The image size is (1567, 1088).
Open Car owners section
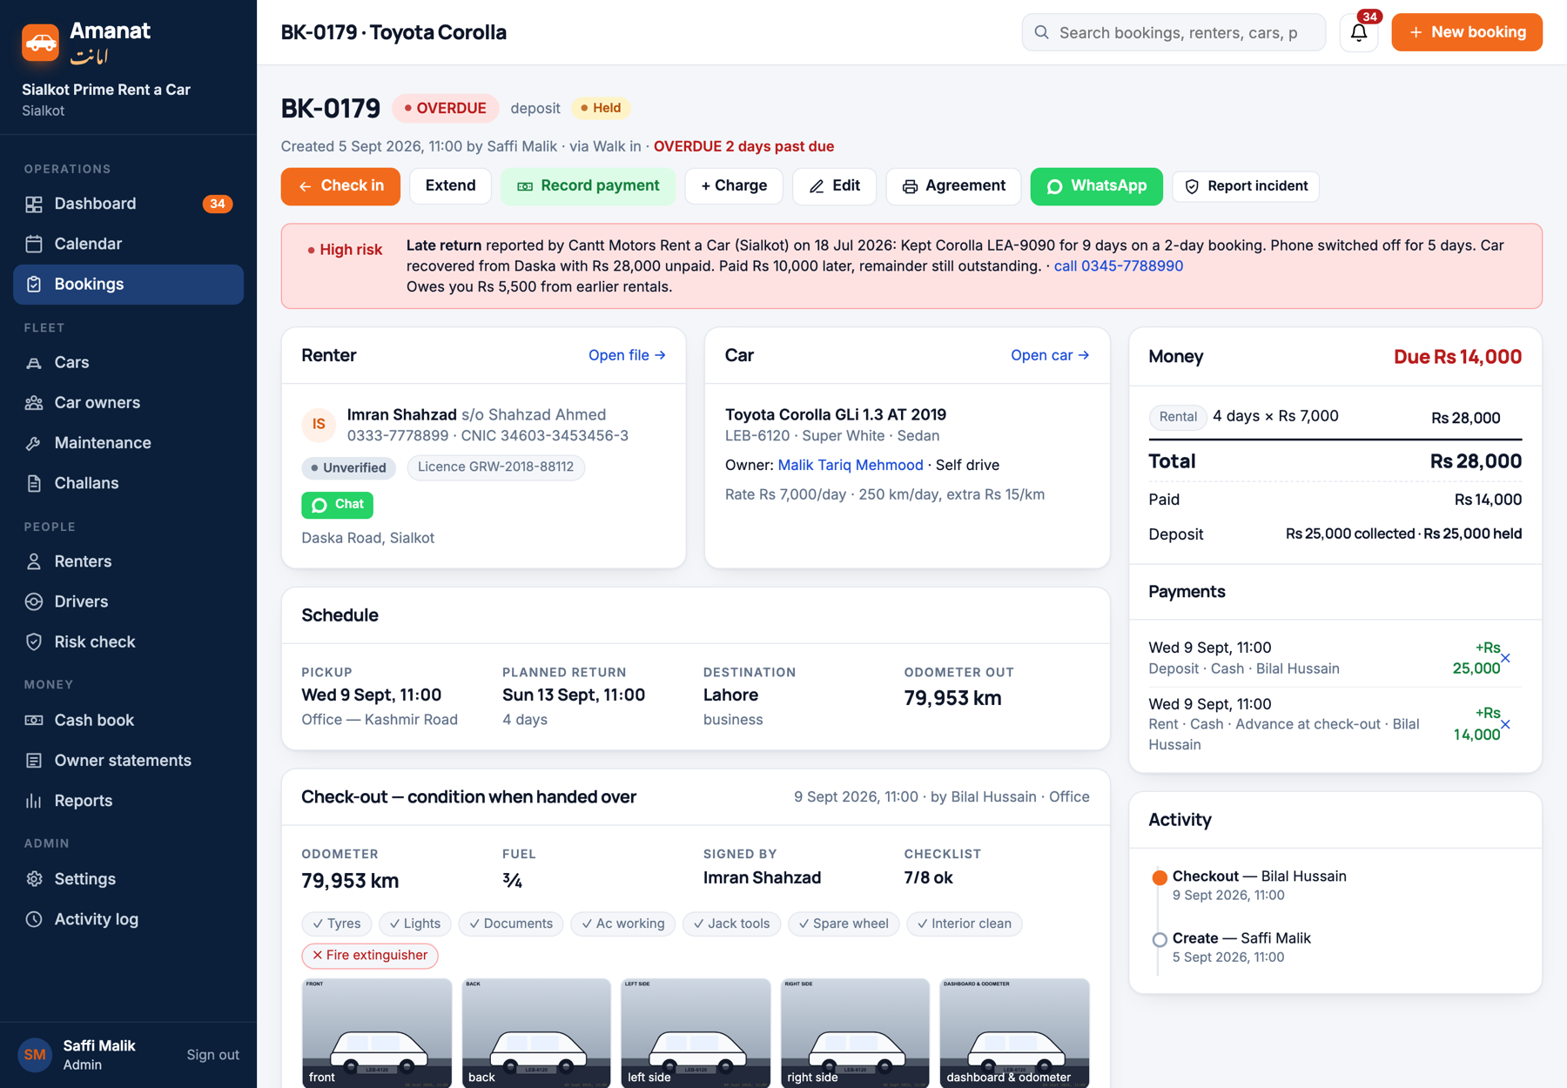click(128, 402)
